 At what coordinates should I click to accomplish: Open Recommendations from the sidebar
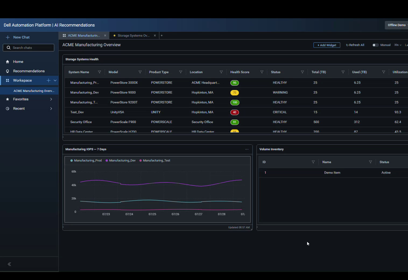click(29, 71)
